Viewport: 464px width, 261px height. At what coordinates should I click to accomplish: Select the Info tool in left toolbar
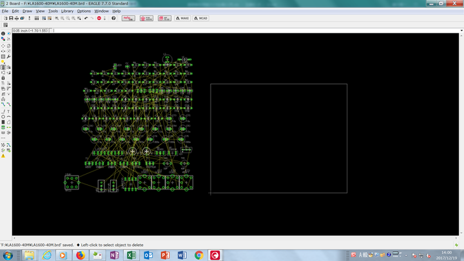[x=3, y=34]
